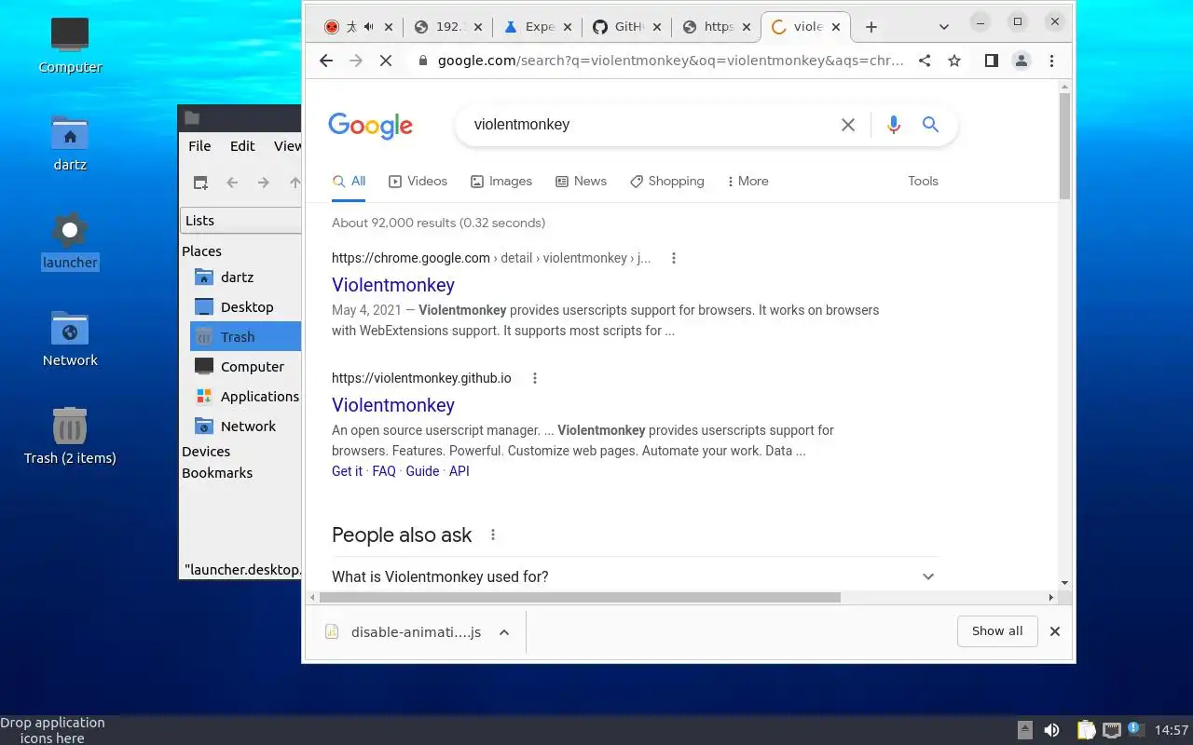The height and width of the screenshot is (745, 1193).
Task: Click the vertical scrollbar of the Google page
Action: pos(1064,147)
